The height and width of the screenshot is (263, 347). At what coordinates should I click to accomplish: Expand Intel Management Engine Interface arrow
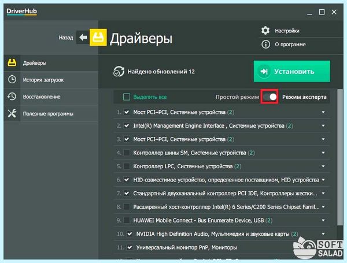point(323,126)
